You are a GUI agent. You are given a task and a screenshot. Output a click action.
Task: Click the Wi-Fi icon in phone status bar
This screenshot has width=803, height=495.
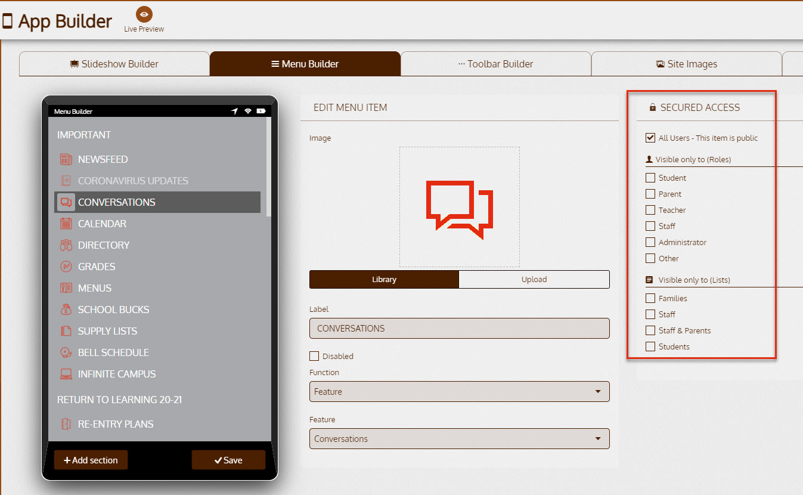tap(248, 112)
